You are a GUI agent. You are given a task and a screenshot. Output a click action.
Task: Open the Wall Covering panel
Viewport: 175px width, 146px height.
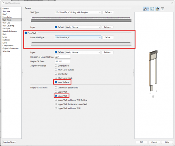click(x=8, y=26)
